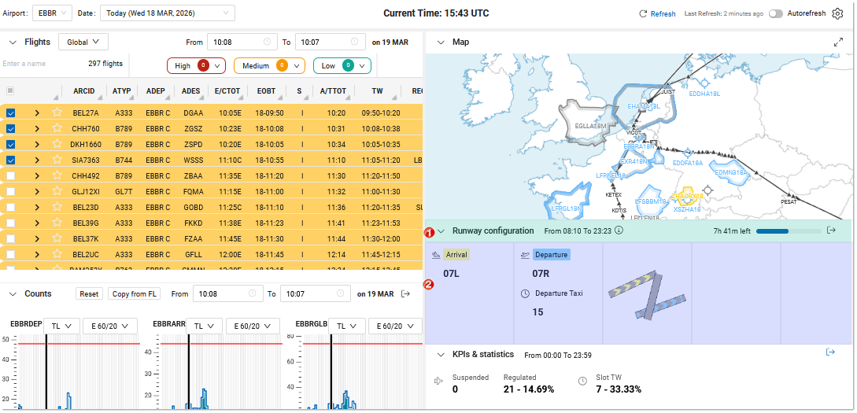Star the BEL39G flight
Image resolution: width=857 pixels, height=413 pixels.
[57, 223]
